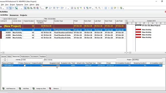The image size is (166, 93).
Task: Click the Print Preview magnifier icon
Action: (x=1, y=8)
